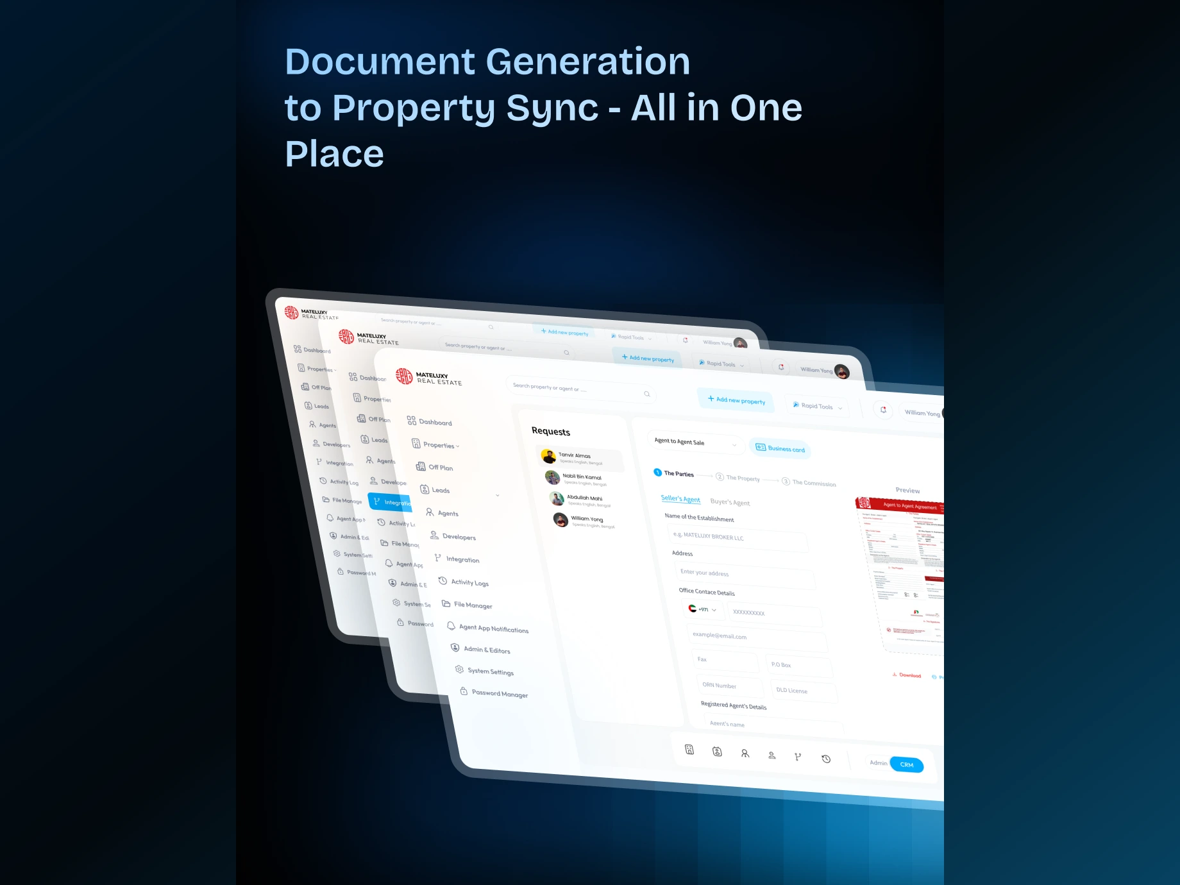
Task: Click the Name of the Establishment field
Action: (737, 537)
